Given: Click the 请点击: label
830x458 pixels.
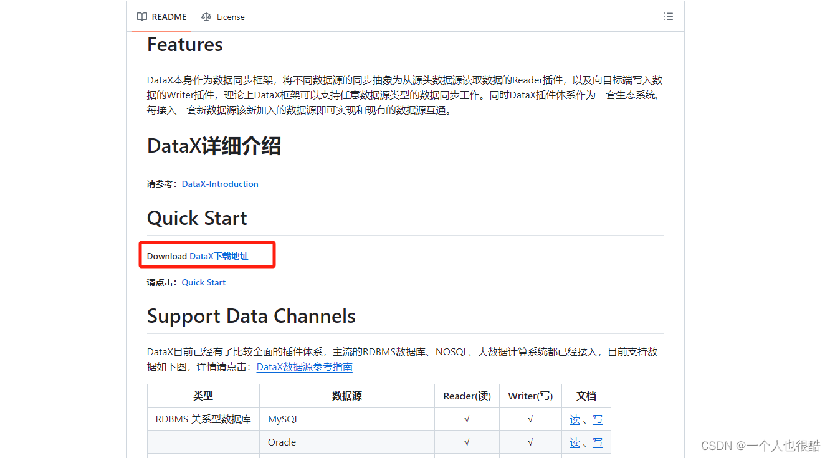Looking at the screenshot, I should tap(163, 282).
